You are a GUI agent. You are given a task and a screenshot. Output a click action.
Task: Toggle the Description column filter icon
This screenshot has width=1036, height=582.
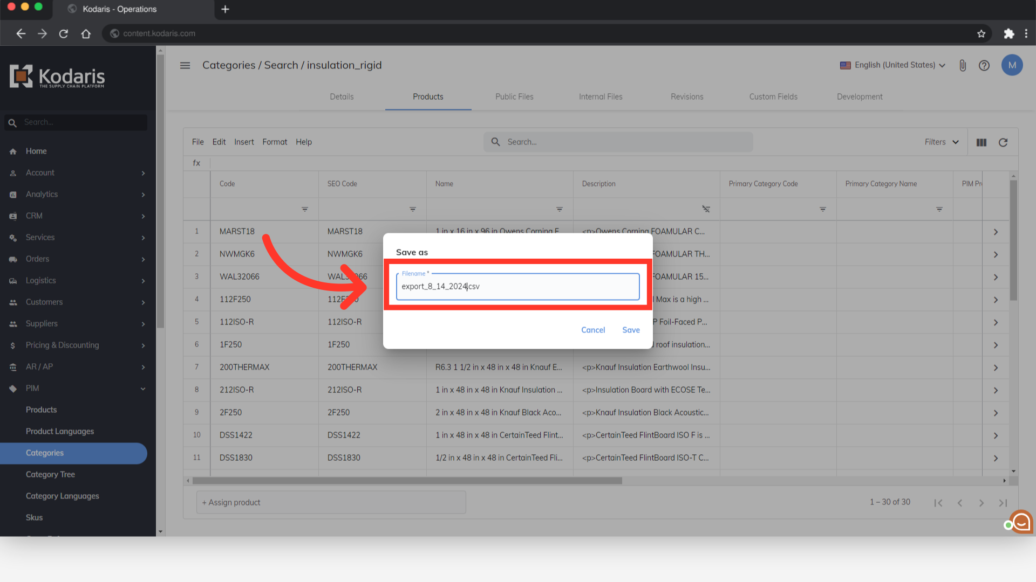[x=706, y=209]
